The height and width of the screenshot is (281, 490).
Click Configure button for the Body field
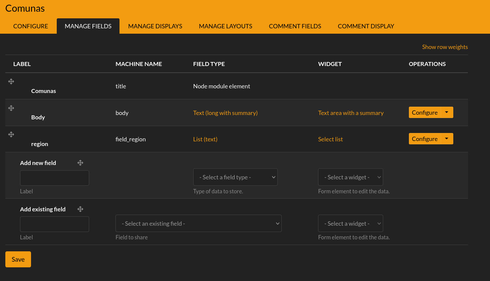click(425, 112)
